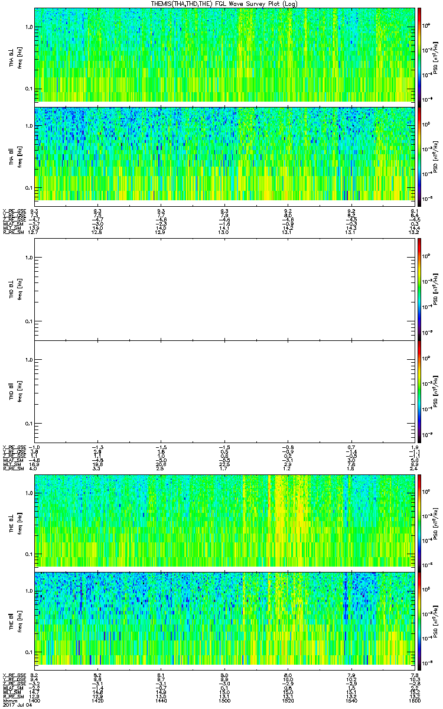Viewport: 443px width, 709px height.
Task: Click the plot title 'THEMIS(THA,THD,THE) FGL Wave Survey Plot (Log)'
Action: [x=223, y=4]
